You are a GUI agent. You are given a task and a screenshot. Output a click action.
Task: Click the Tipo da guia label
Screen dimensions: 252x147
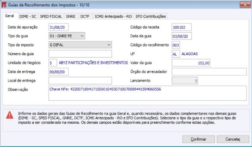point(18,36)
